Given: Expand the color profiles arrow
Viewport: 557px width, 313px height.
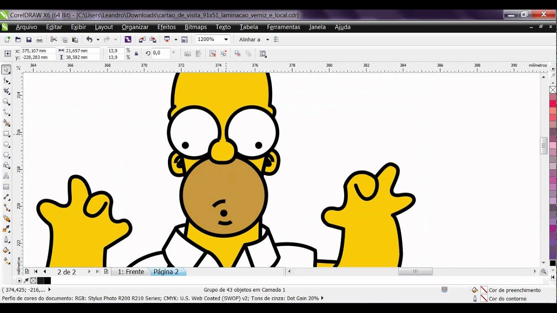Looking at the screenshot, I should (x=322, y=298).
